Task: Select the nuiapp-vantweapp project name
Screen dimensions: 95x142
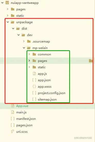Action: [x=25, y=3]
